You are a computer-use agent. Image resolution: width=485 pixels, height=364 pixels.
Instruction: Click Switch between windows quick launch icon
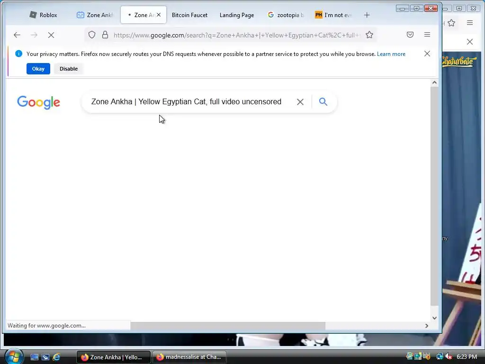coord(45,357)
